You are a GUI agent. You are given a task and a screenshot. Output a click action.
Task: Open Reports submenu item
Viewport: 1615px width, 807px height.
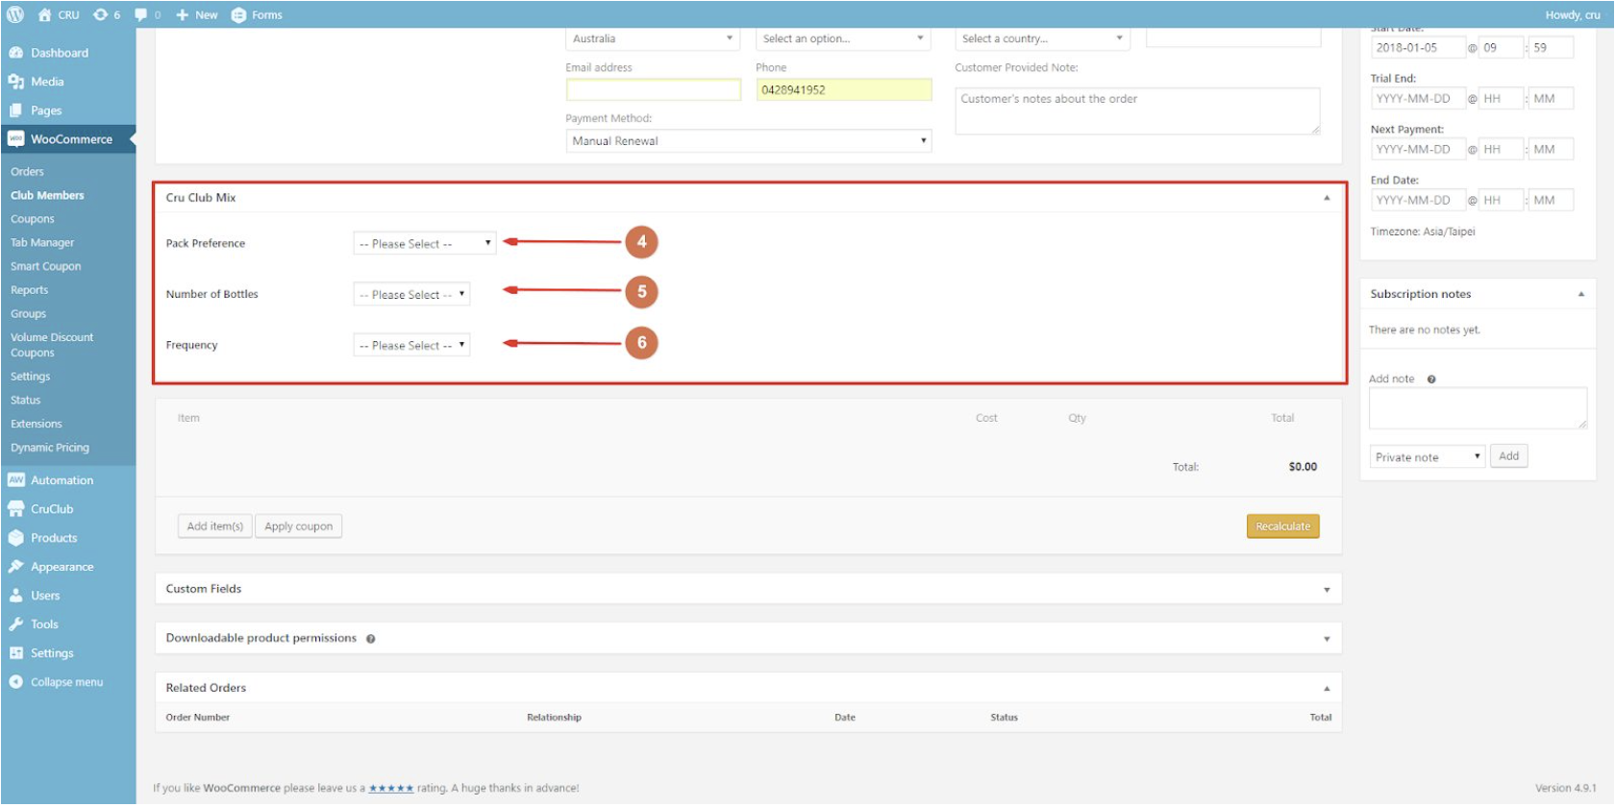pos(29,290)
